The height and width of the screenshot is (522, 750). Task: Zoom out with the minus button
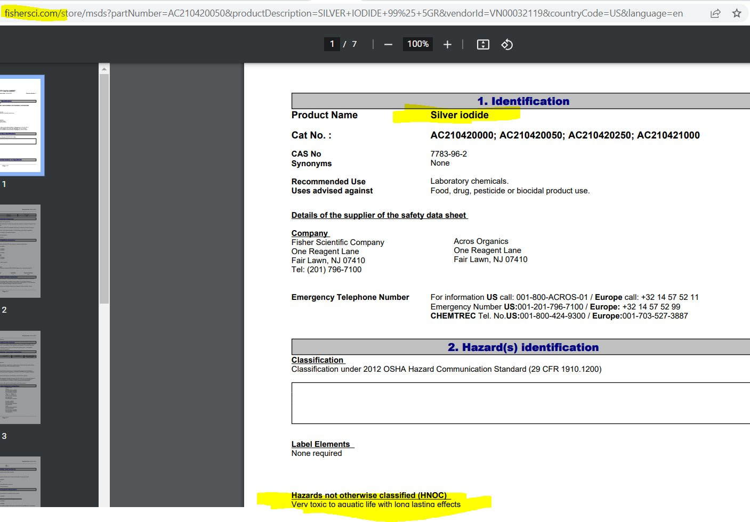pyautogui.click(x=388, y=44)
